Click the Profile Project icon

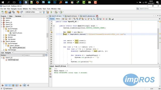tap(61, 12)
